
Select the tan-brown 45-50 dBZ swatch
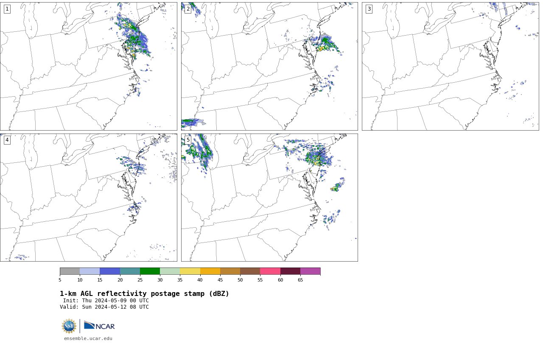point(230,271)
